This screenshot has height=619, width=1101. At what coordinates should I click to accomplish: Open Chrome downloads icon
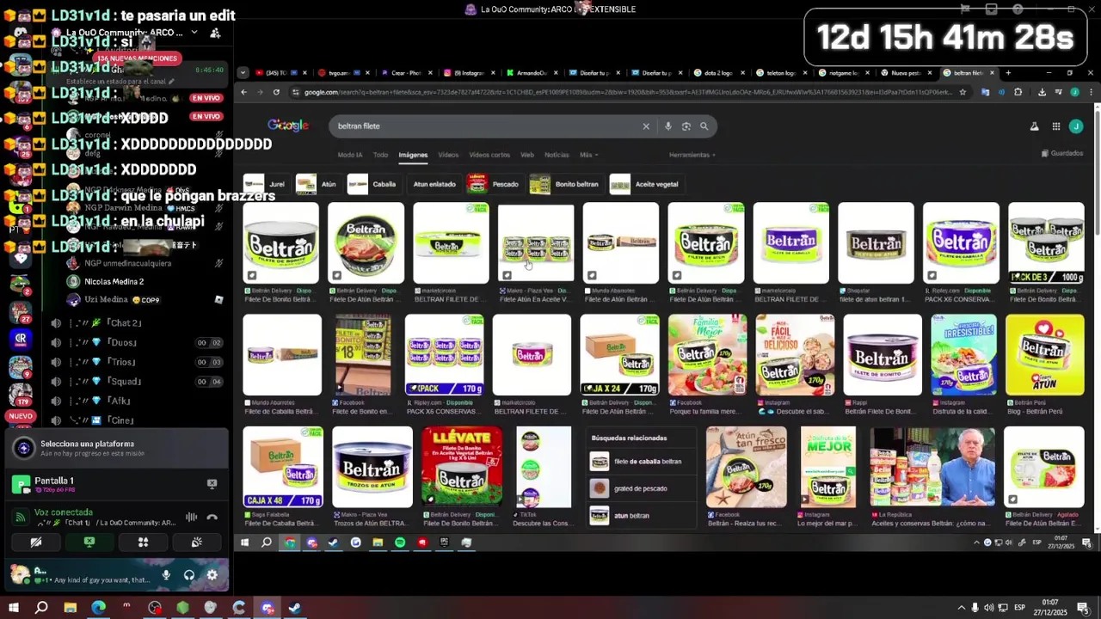click(1042, 92)
